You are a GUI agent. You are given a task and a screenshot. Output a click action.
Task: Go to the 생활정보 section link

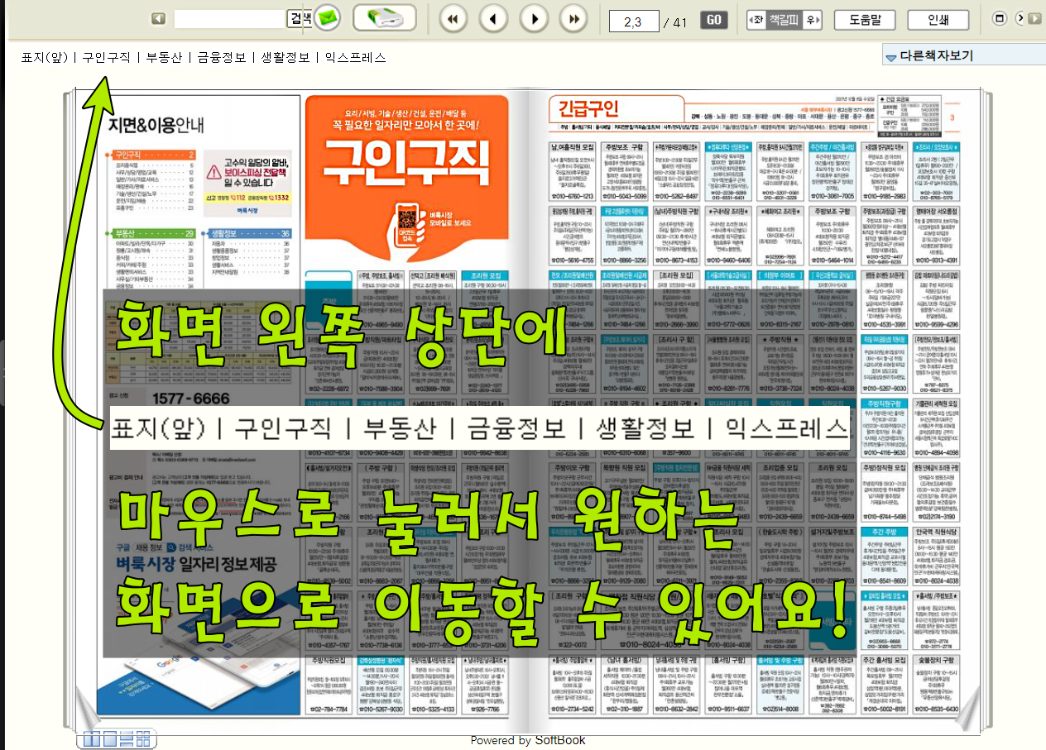tap(285, 58)
